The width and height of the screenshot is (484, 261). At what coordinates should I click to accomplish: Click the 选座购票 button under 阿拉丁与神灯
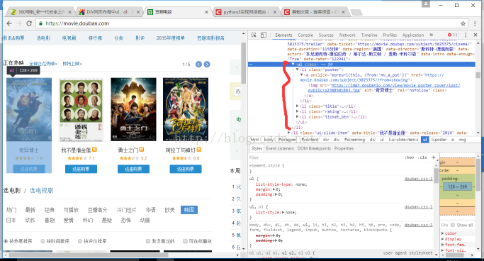coord(186,169)
